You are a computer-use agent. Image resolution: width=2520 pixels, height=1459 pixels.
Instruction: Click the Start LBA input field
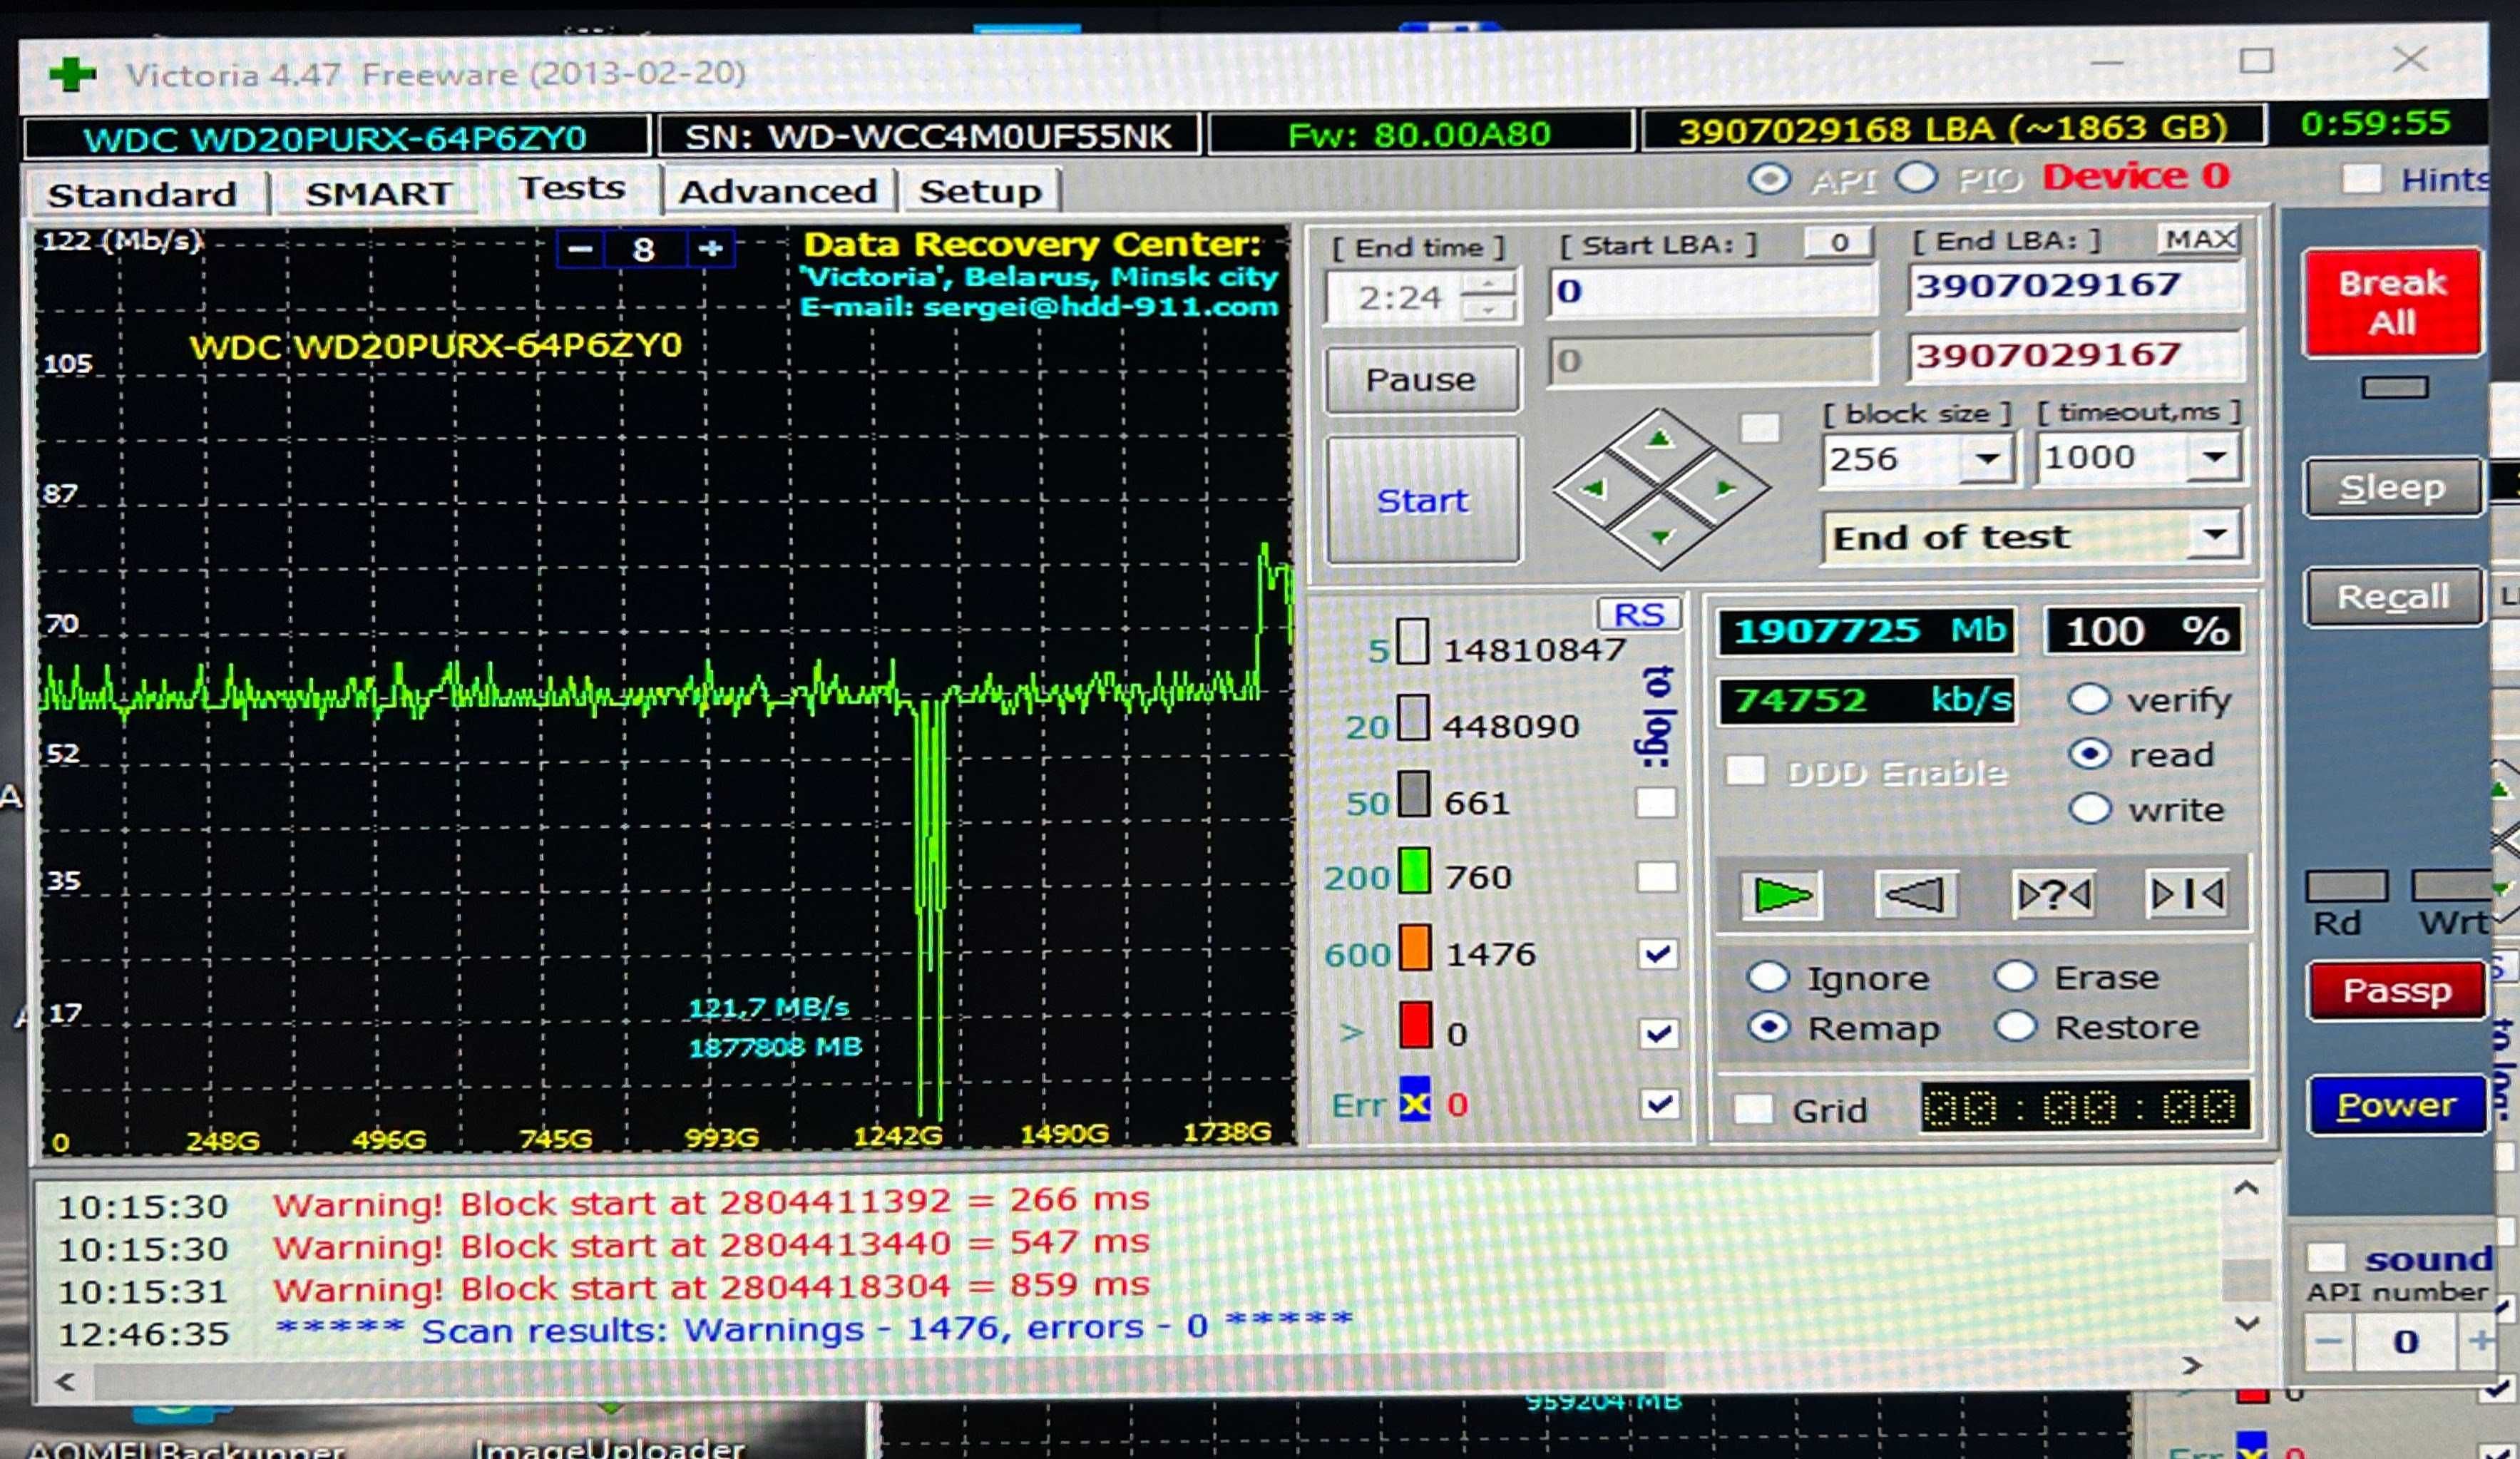tap(1713, 292)
